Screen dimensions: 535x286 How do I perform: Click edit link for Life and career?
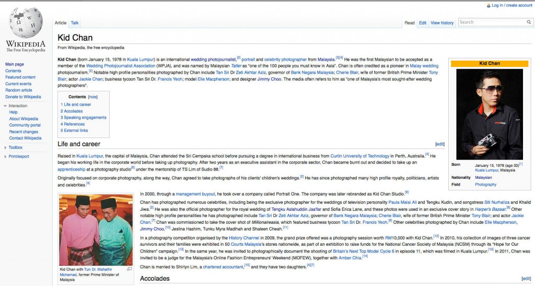[x=440, y=144]
